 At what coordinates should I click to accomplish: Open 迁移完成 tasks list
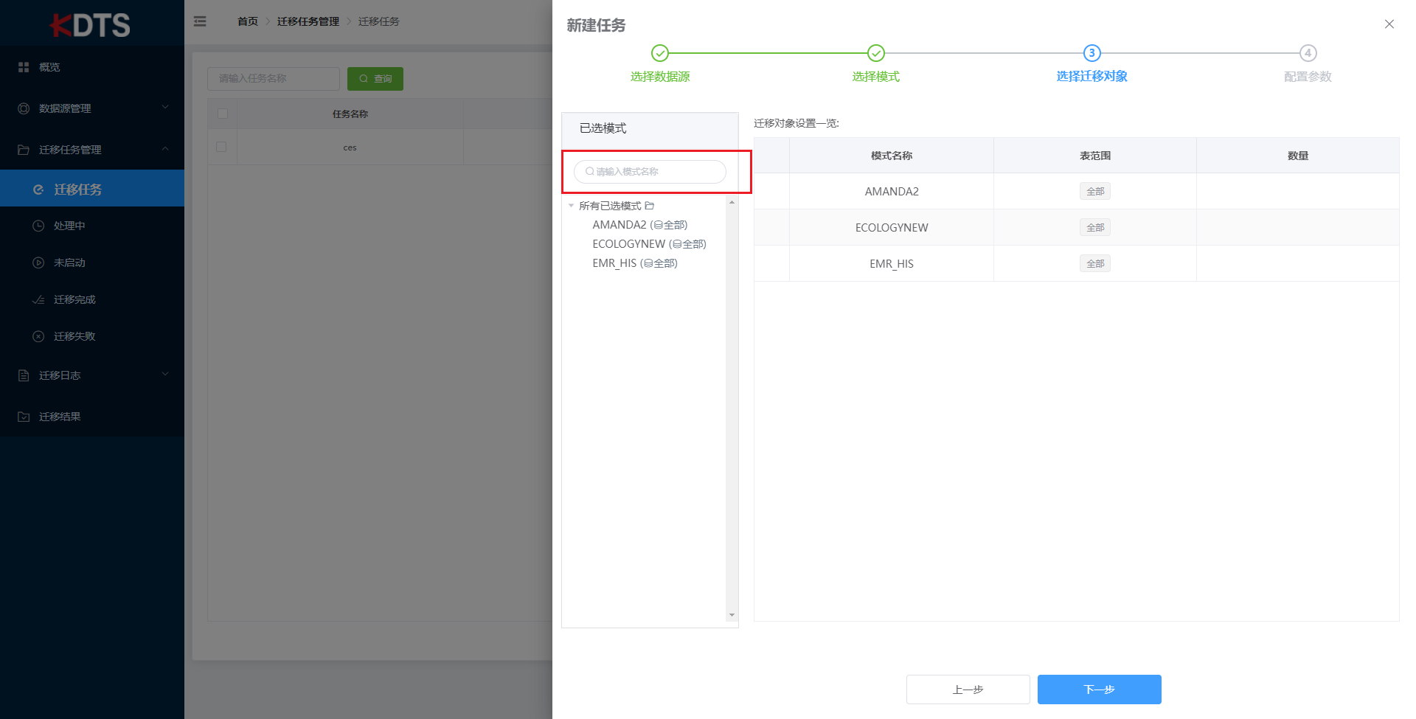pos(92,299)
